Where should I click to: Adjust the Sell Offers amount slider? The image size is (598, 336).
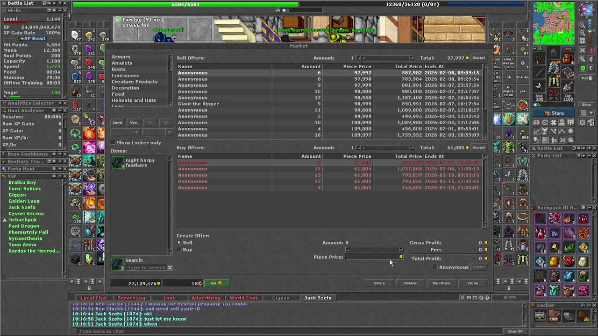pos(385,58)
